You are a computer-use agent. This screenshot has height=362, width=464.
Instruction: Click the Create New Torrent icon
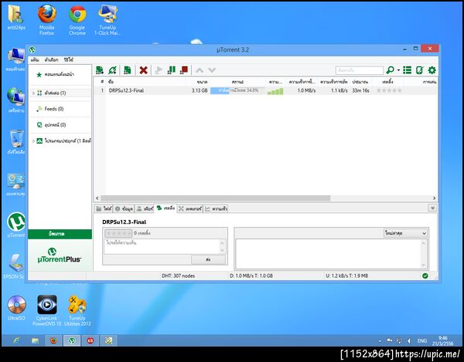tap(128, 70)
